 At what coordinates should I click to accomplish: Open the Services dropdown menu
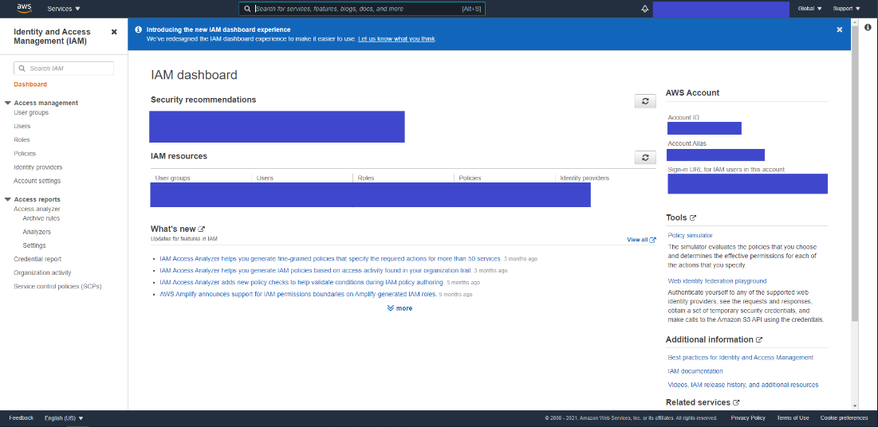(x=64, y=9)
